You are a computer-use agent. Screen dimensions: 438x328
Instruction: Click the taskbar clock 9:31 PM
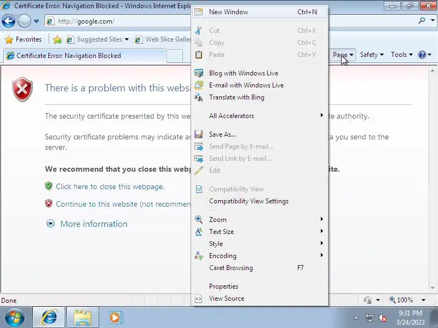410,313
